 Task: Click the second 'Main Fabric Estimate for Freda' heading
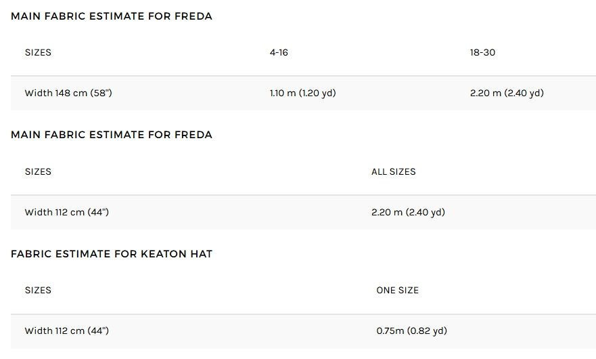click(112, 135)
